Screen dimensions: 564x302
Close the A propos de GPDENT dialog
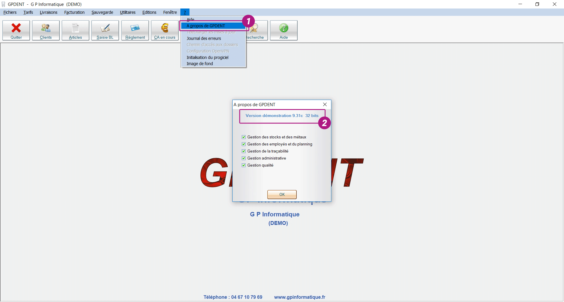pos(325,104)
